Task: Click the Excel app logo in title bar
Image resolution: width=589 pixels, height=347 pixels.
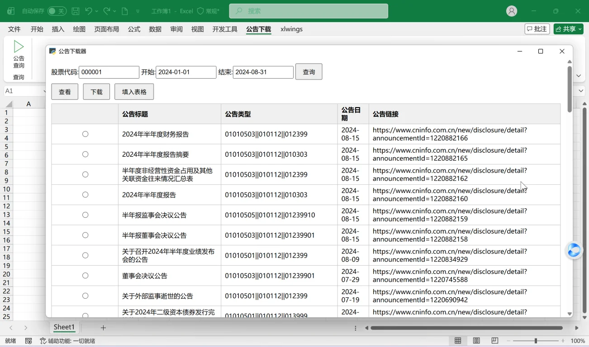Action: coord(11,11)
